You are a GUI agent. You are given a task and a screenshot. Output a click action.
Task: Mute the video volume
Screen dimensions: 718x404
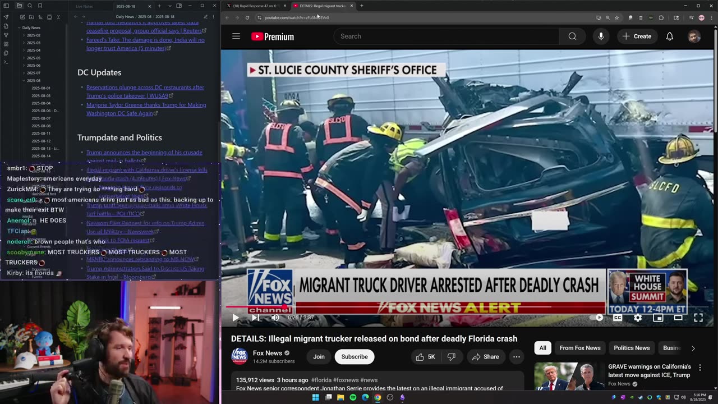275,318
